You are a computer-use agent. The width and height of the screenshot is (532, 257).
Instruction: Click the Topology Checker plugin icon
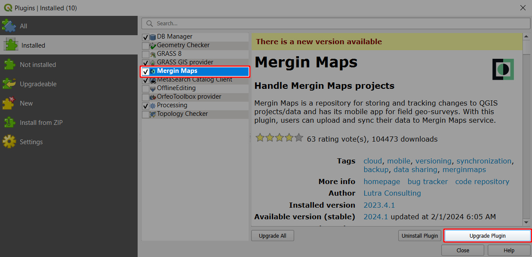tap(153, 114)
